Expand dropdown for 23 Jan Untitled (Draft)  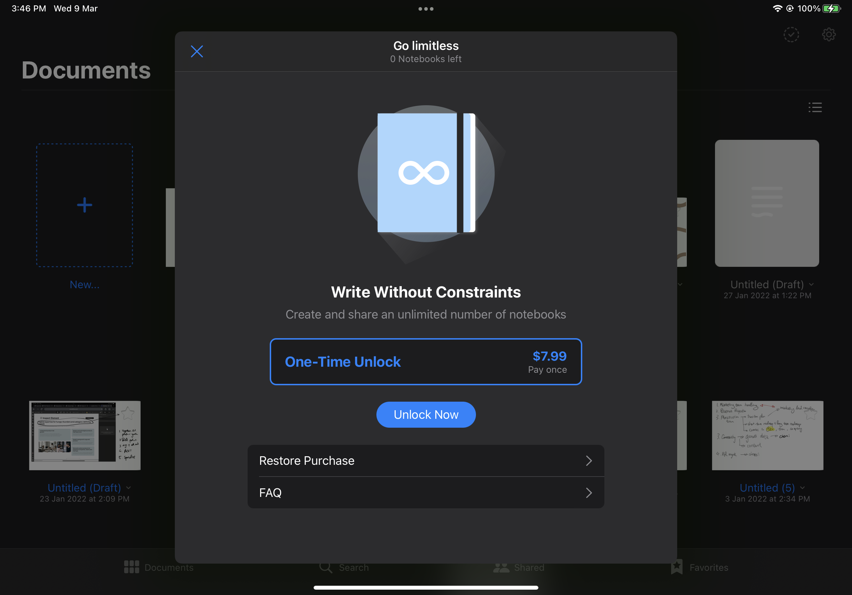click(x=128, y=488)
